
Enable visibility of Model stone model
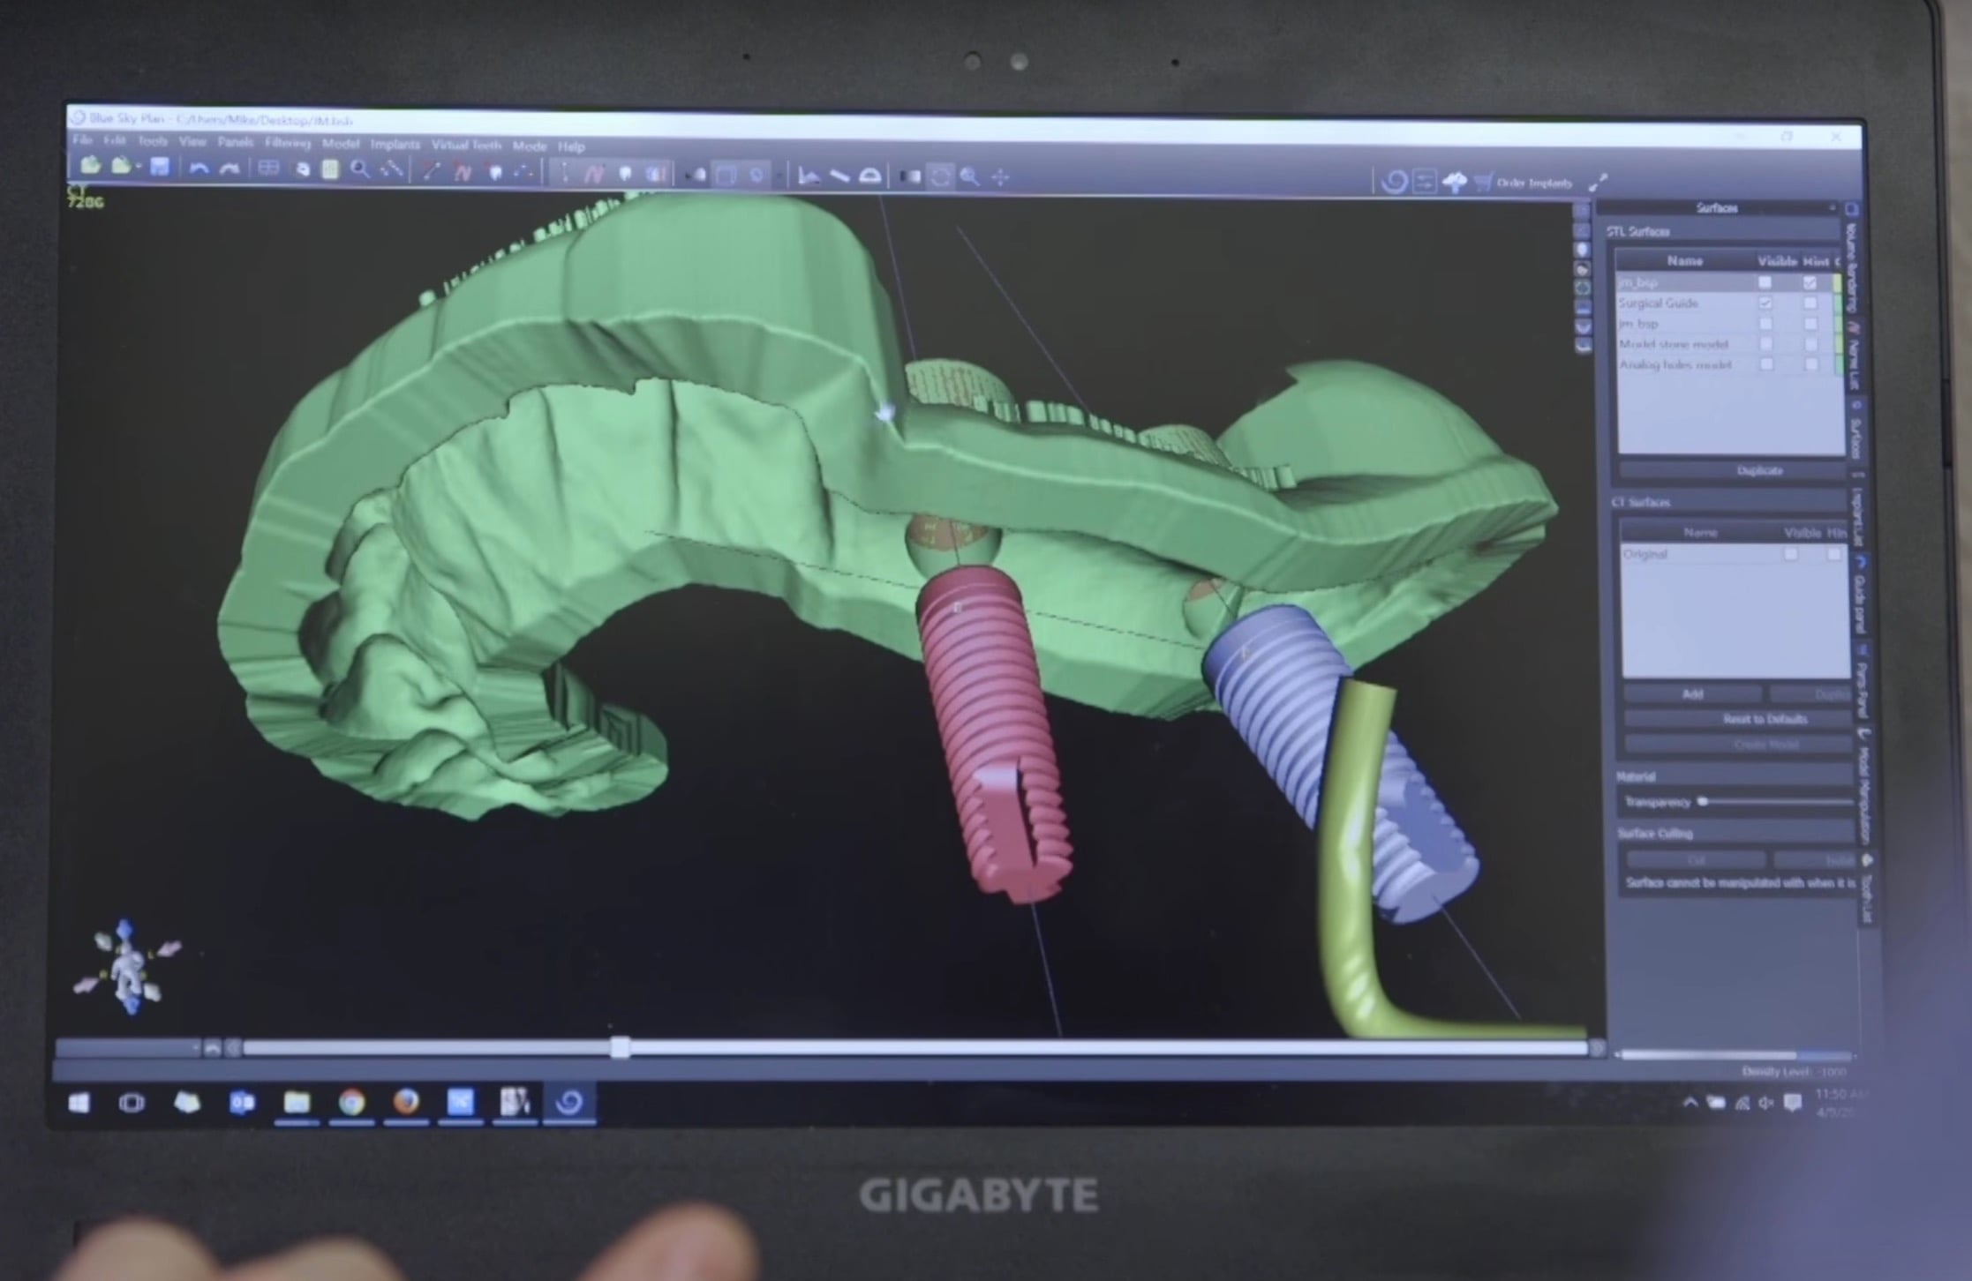click(1766, 344)
